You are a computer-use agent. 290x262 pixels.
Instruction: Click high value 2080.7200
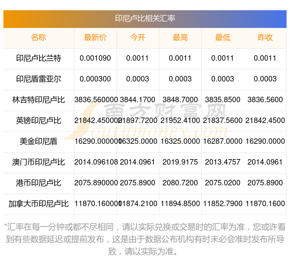[x=180, y=183]
